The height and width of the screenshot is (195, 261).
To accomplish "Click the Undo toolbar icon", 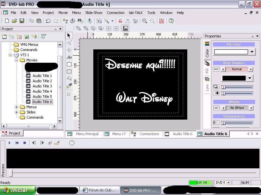I will (48, 21).
